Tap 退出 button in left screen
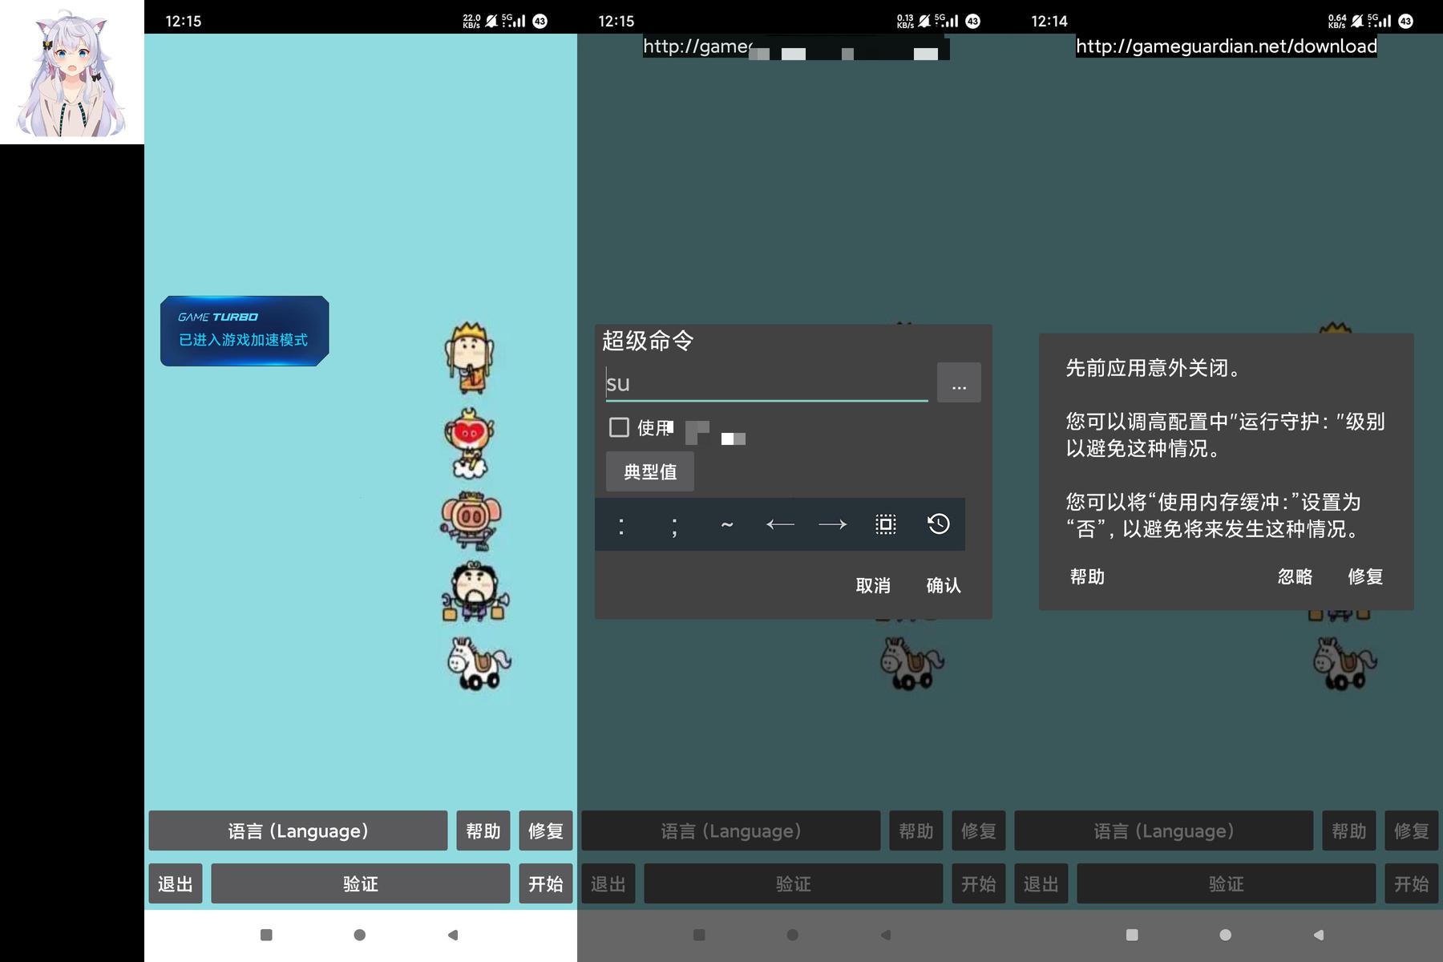Screen dimensions: 1443x962 [176, 884]
